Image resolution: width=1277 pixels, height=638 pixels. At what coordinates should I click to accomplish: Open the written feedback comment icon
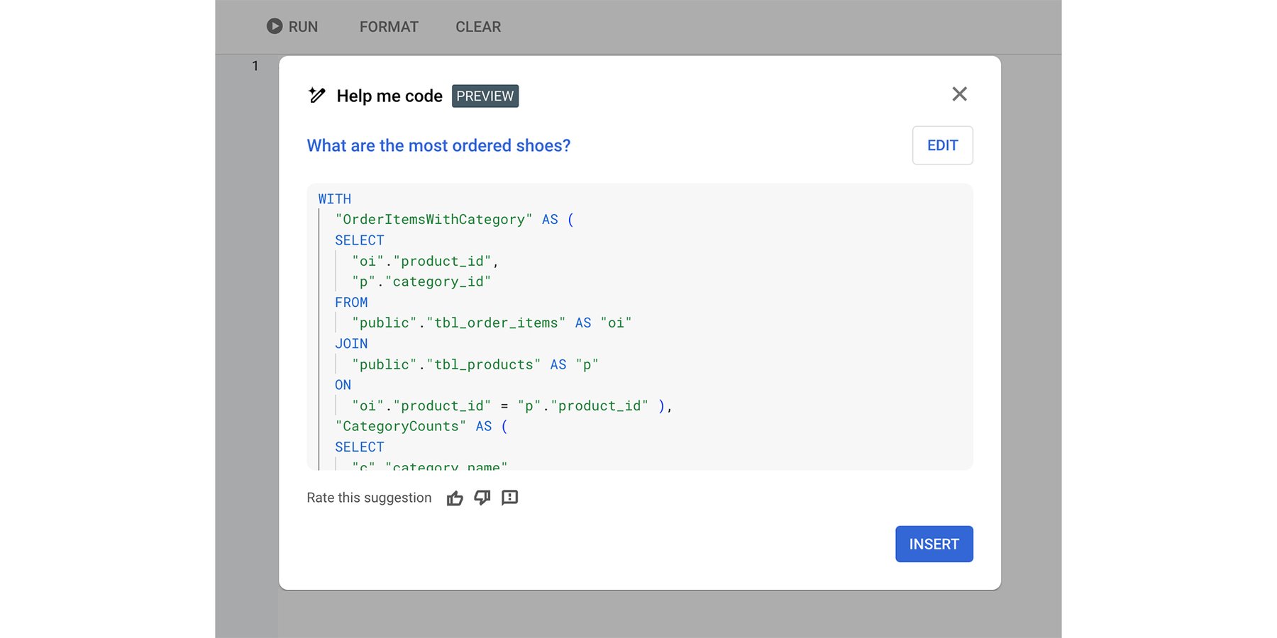[x=509, y=498]
